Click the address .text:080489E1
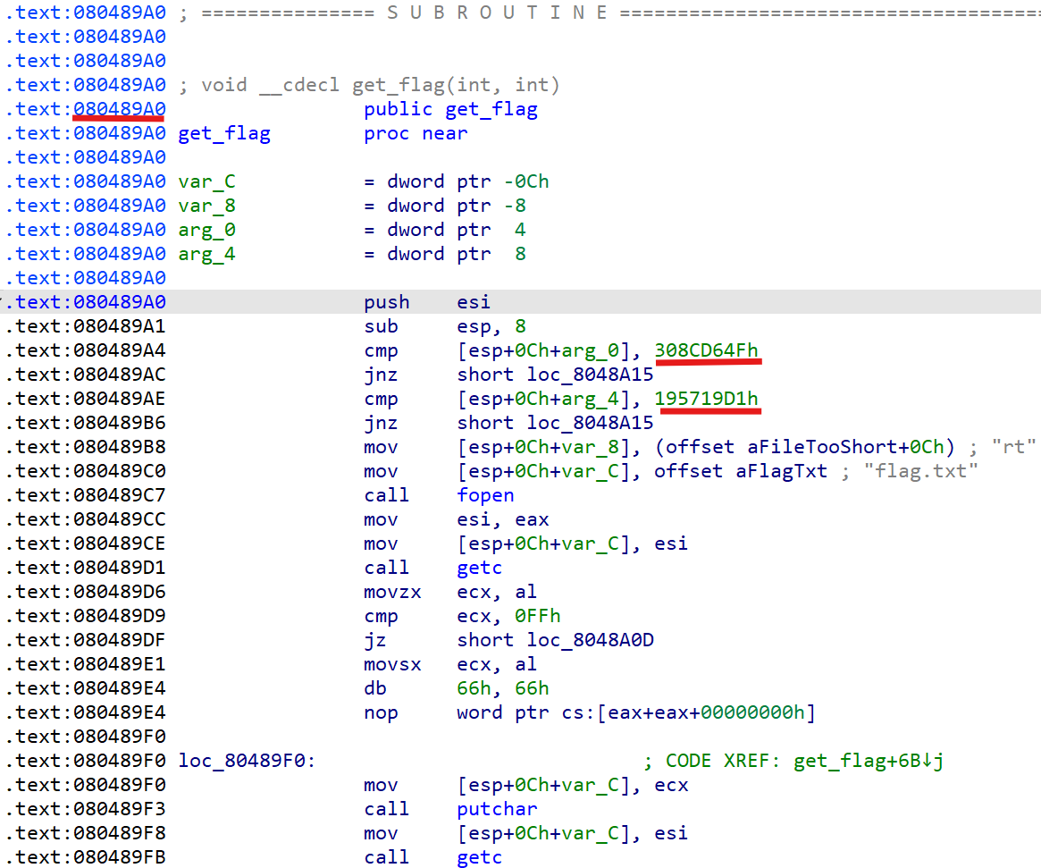This screenshot has width=1041, height=868. pos(85,664)
